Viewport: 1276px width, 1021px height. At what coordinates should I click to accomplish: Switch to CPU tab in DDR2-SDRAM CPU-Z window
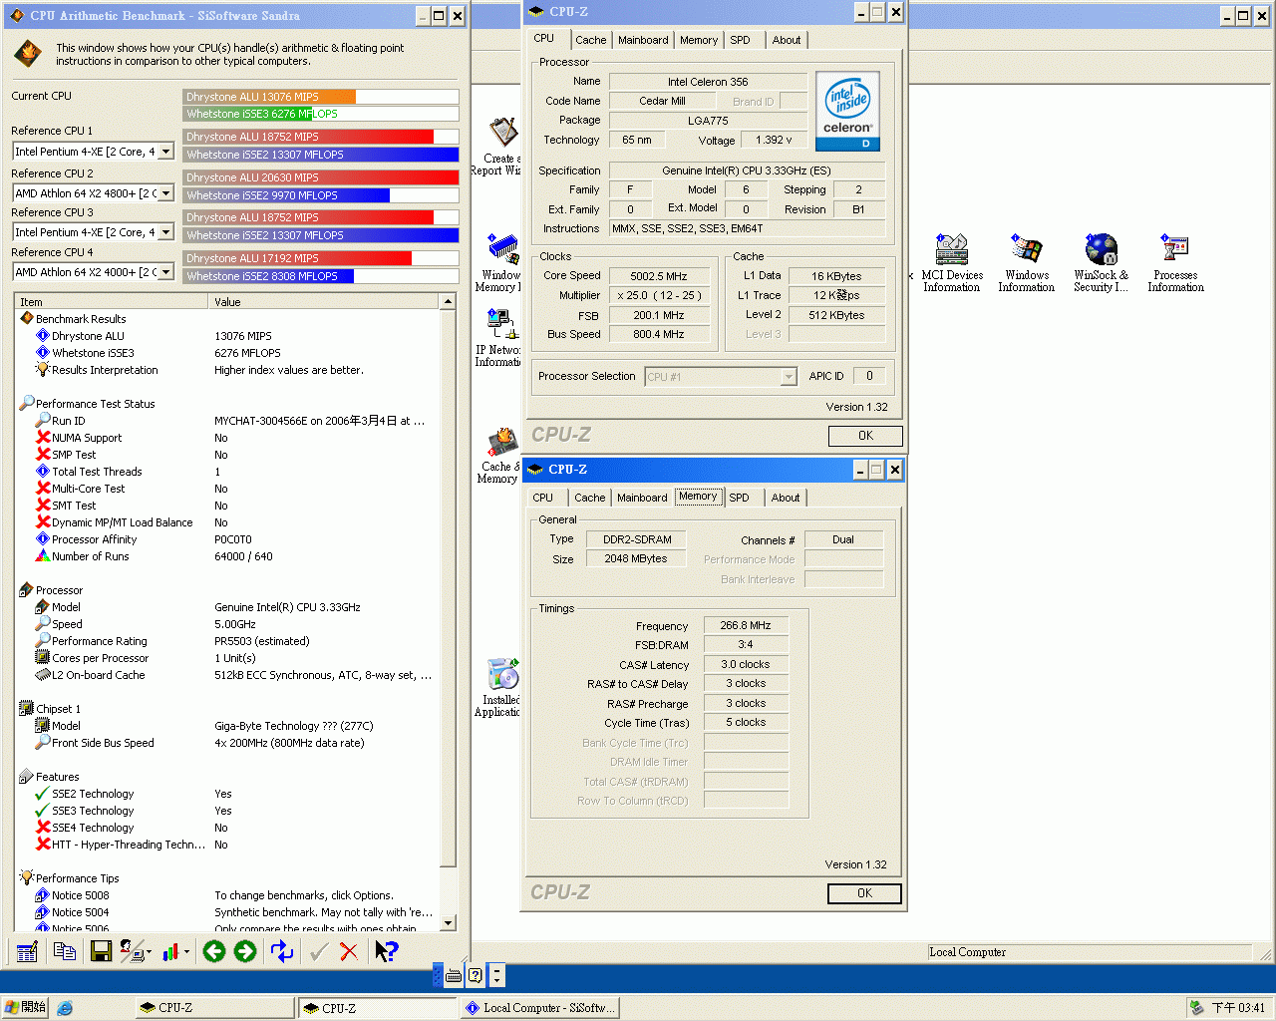coord(542,498)
